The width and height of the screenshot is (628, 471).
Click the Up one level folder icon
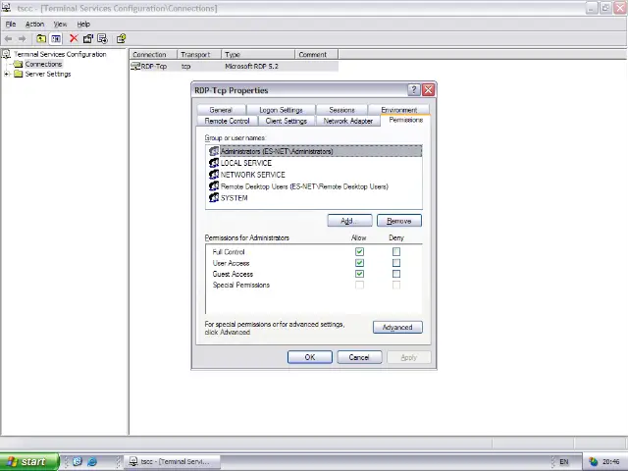tap(41, 39)
